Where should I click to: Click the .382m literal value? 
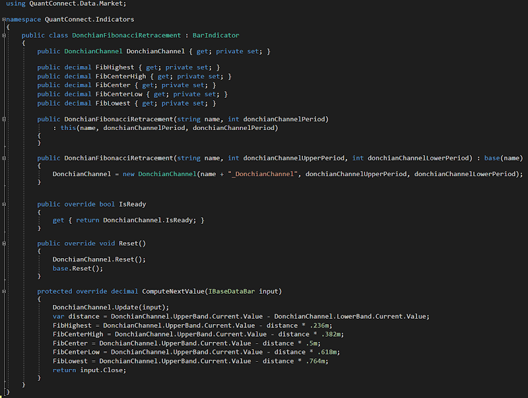point(333,335)
